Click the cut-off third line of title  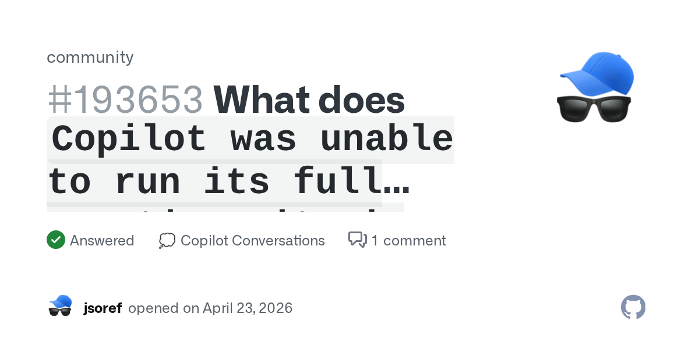tap(225, 207)
